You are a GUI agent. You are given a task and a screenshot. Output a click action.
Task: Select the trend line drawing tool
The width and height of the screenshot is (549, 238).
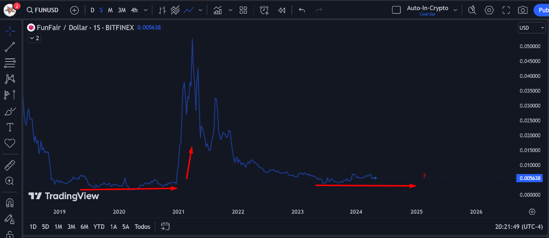tap(10, 47)
